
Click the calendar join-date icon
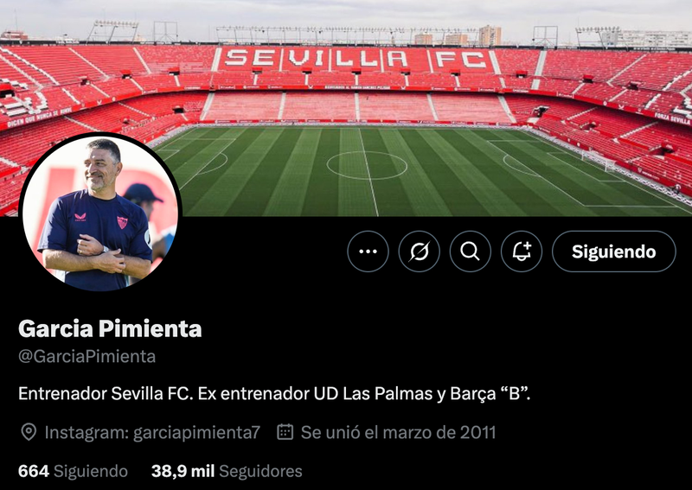(x=285, y=432)
